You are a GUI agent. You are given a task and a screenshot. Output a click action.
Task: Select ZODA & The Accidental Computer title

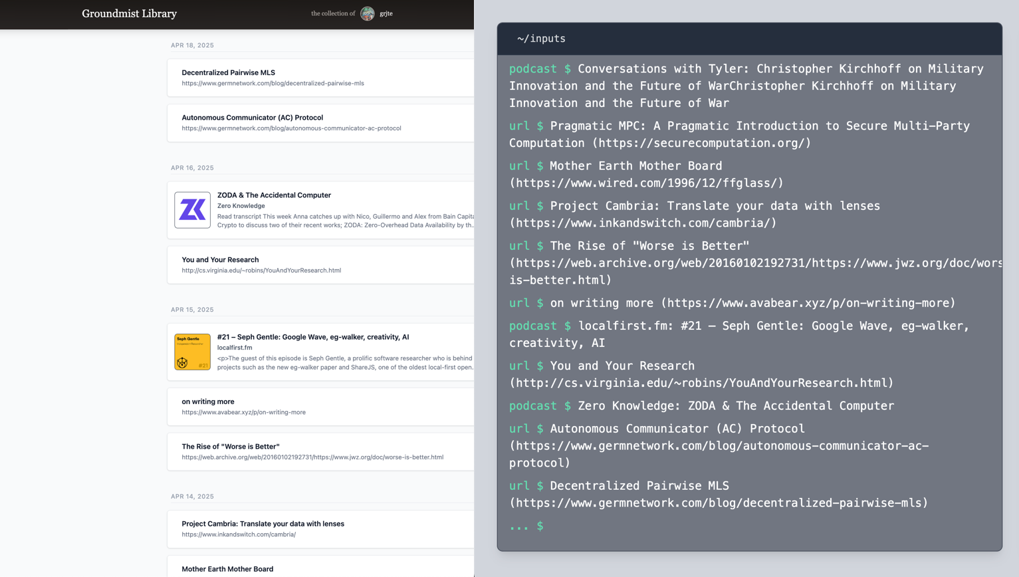tap(274, 195)
